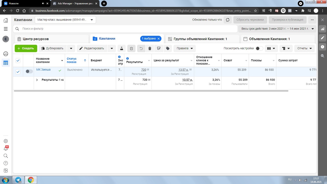The width and height of the screenshot is (327, 184).
Task: Open Chrome in the taskbar
Action: 31,180
